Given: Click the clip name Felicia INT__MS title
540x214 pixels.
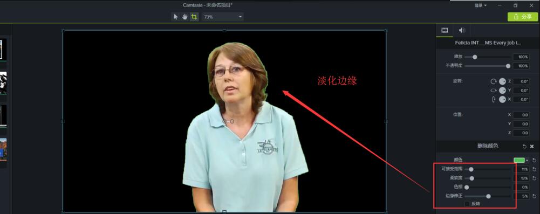Looking at the screenshot, I should click(488, 43).
